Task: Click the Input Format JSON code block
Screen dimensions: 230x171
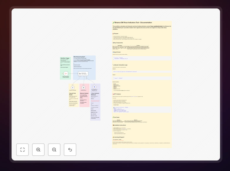Action: click(x=142, y=58)
